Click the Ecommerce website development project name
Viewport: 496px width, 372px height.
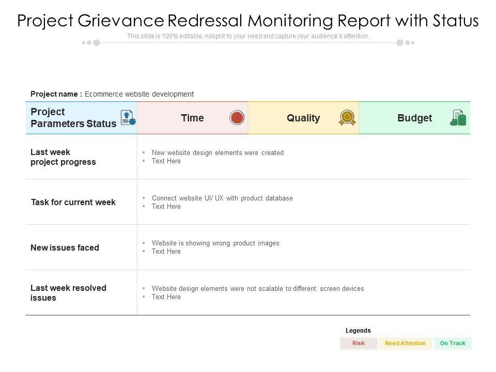(139, 94)
